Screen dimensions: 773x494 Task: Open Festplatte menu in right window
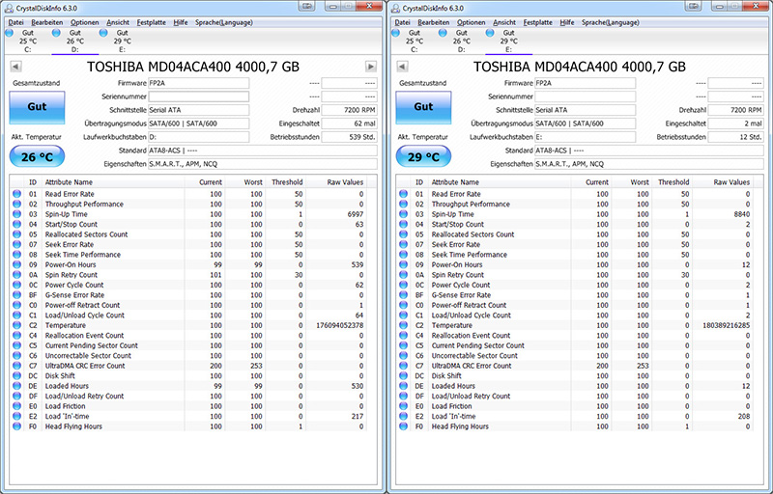pos(538,22)
